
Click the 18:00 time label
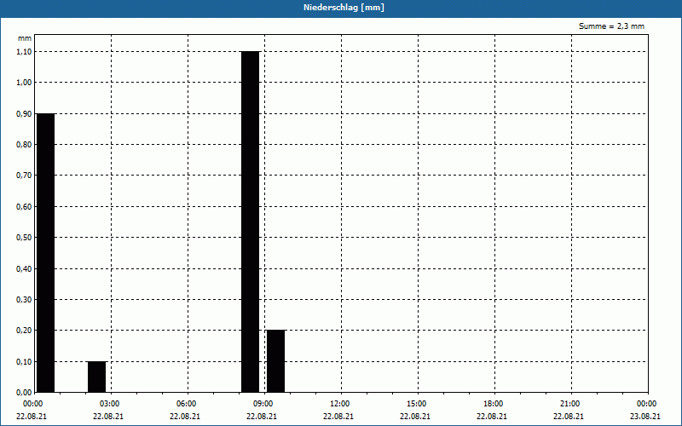coord(494,404)
